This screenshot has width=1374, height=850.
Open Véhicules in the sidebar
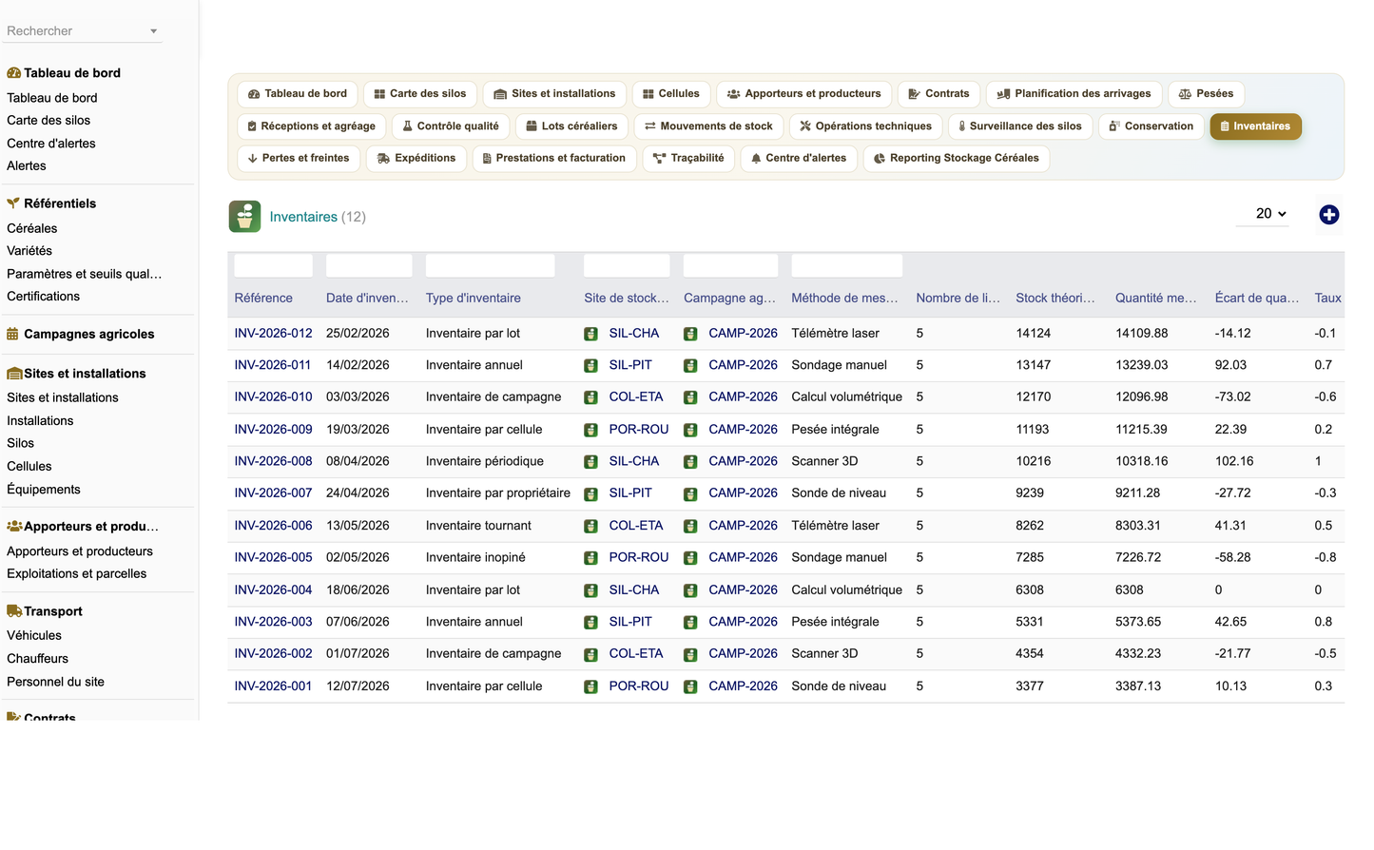[34, 636]
